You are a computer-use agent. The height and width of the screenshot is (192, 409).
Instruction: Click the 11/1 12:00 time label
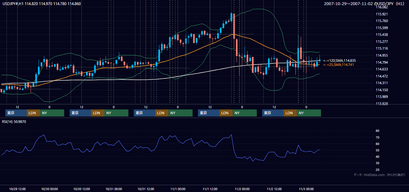210,189
